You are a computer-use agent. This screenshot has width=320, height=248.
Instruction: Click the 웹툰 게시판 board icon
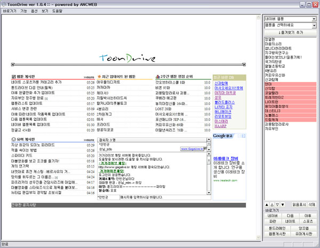coord(13,77)
